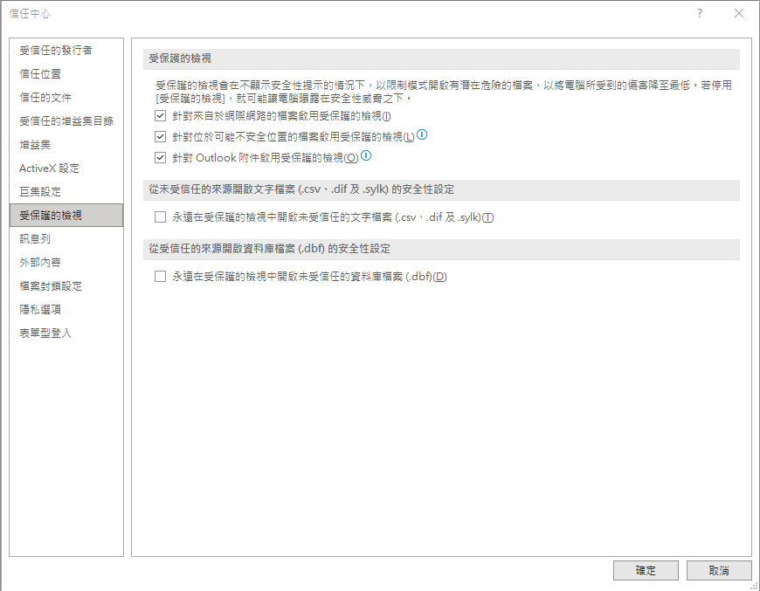
Task: Go to 信任的文件 section
Action: 66,98
